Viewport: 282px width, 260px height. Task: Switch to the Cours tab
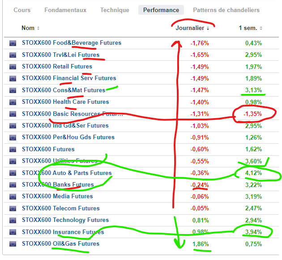click(x=22, y=10)
